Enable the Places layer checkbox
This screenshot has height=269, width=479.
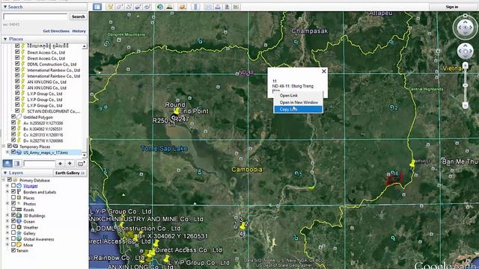tap(13, 197)
